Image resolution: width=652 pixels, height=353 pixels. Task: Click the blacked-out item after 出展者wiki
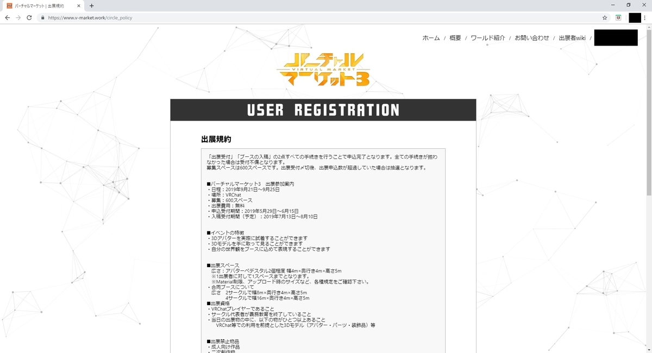coord(616,37)
